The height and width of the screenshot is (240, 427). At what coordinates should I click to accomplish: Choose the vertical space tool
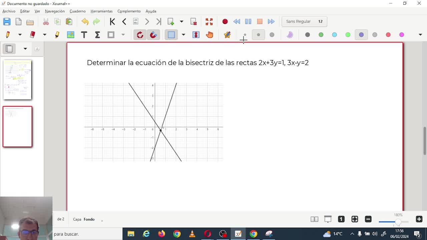click(196, 35)
